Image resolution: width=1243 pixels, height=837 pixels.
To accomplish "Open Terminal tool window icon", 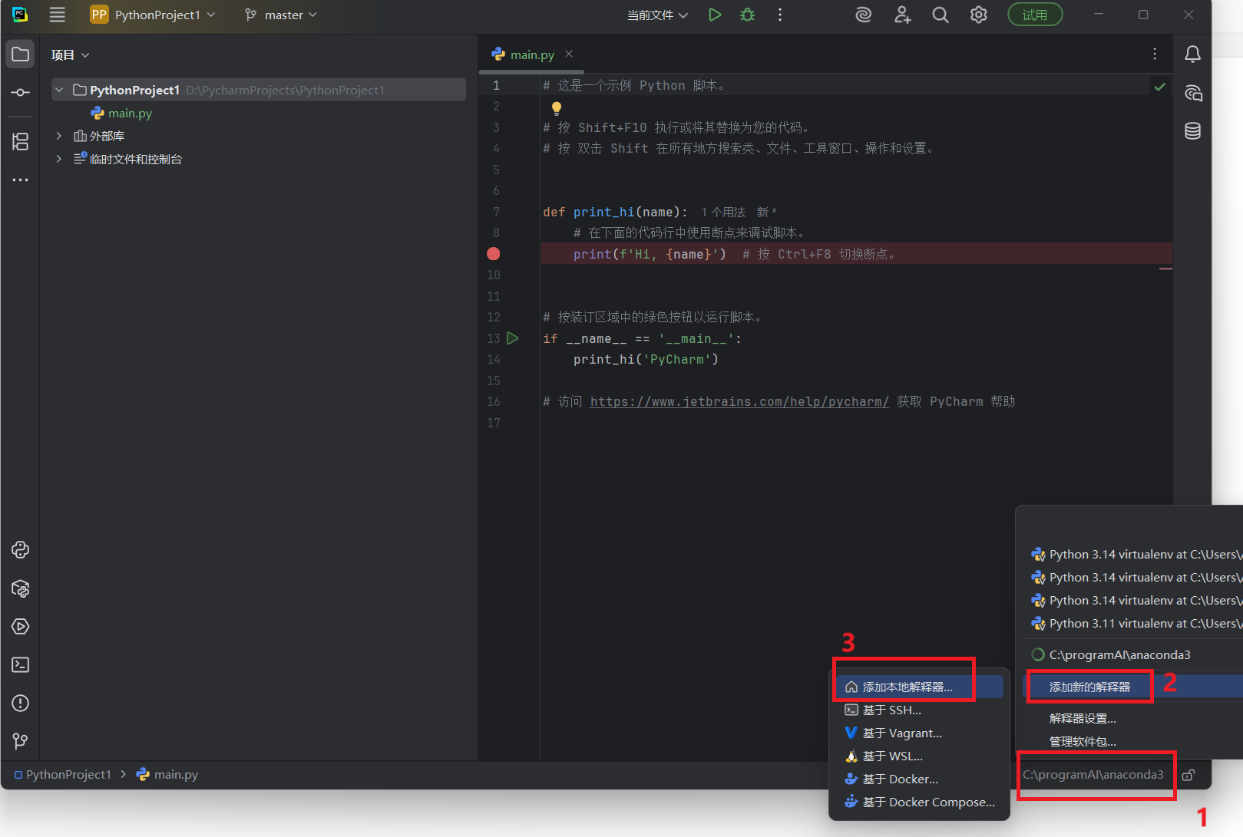I will tap(21, 664).
